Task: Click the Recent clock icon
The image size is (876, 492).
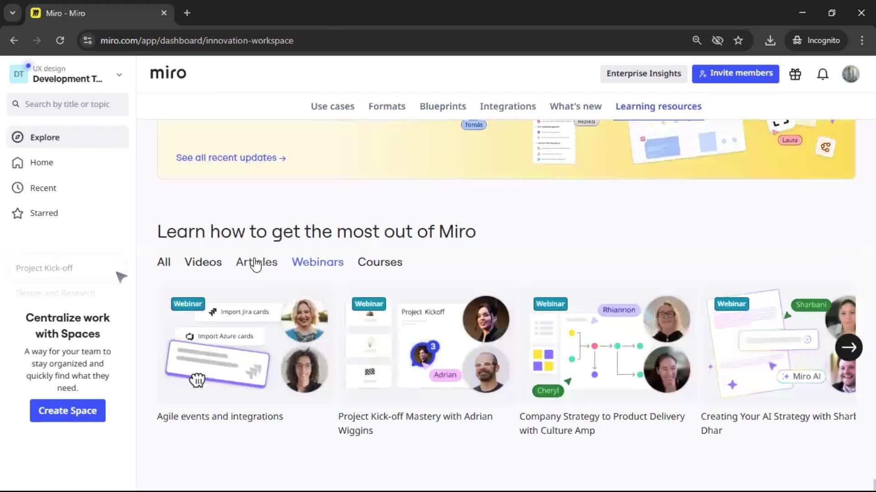Action: (x=17, y=188)
